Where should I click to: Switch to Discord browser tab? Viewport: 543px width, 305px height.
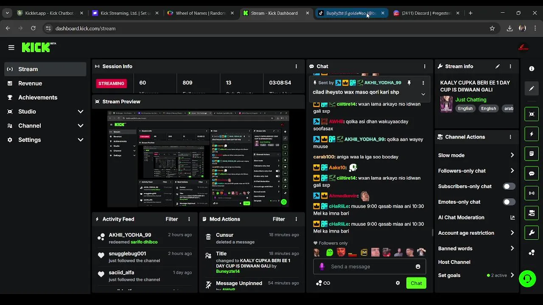(426, 13)
